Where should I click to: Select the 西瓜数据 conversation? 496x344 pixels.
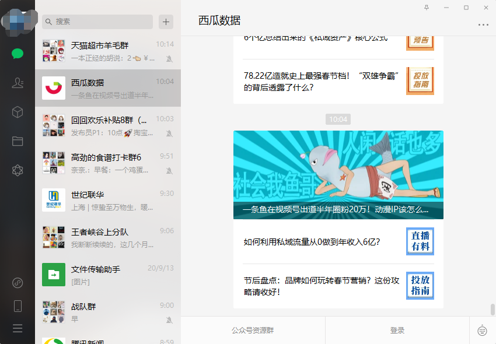coord(108,88)
